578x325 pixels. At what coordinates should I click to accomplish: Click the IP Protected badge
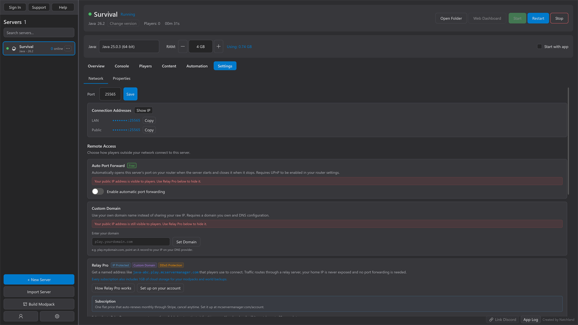point(121,265)
